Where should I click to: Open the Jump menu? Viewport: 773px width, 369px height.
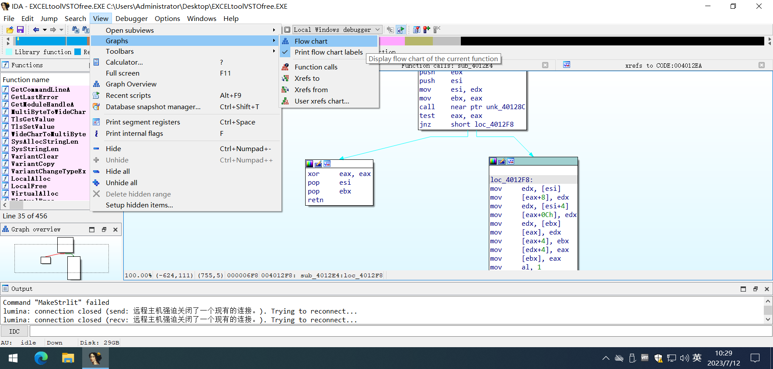[49, 18]
